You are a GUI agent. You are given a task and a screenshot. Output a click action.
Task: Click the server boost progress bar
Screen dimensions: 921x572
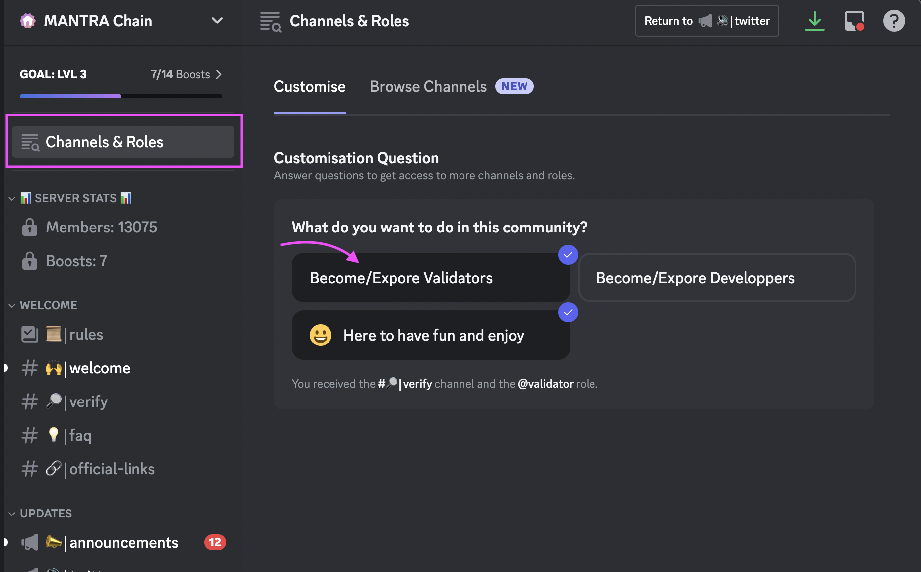(121, 96)
